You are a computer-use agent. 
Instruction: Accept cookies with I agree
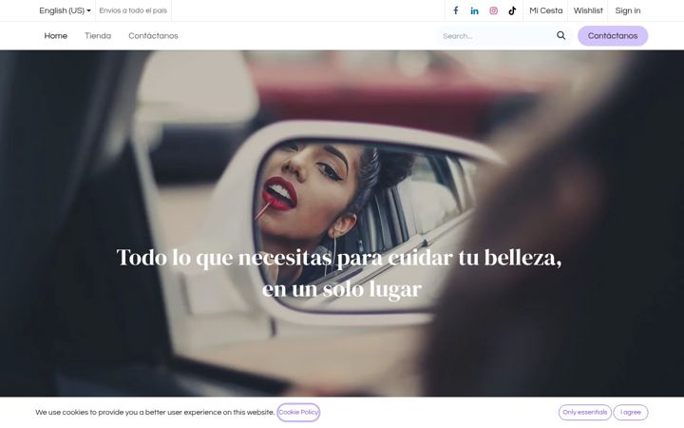tap(631, 412)
